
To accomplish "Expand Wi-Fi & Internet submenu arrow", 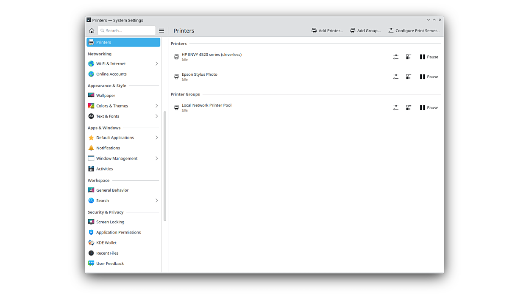I will click(156, 64).
